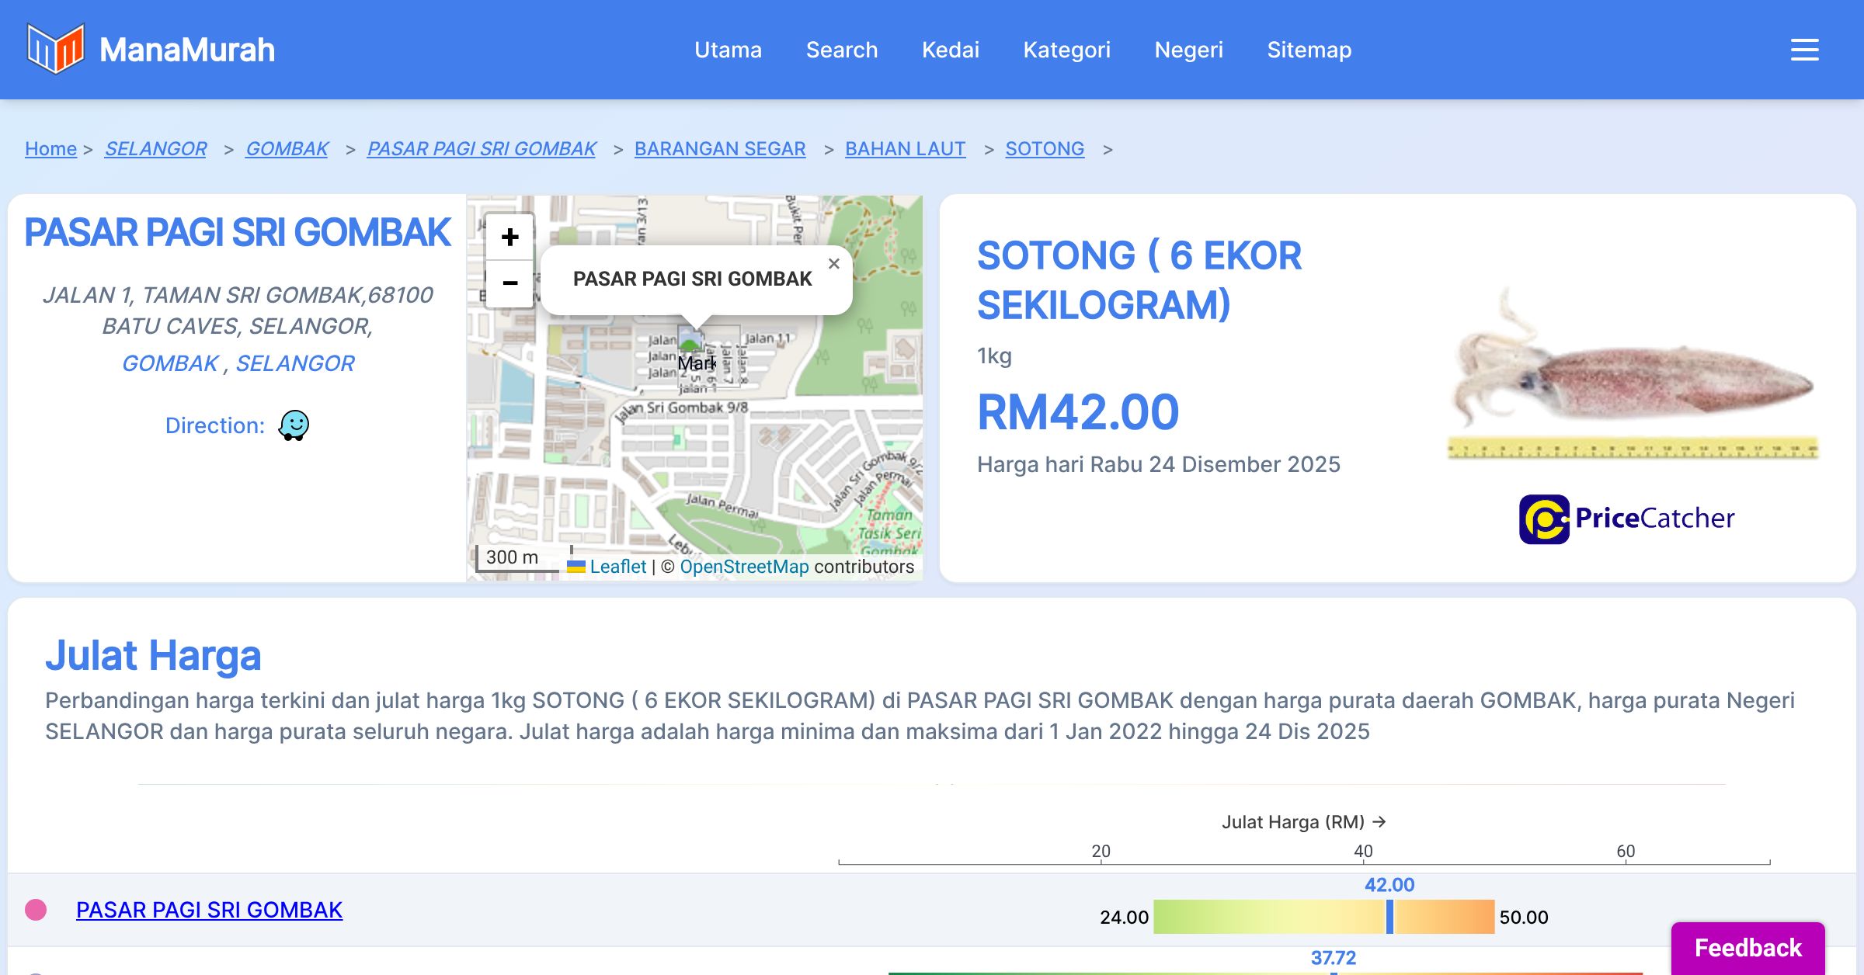The image size is (1864, 975).
Task: Click the PriceCatcher logo
Action: [x=1626, y=519]
